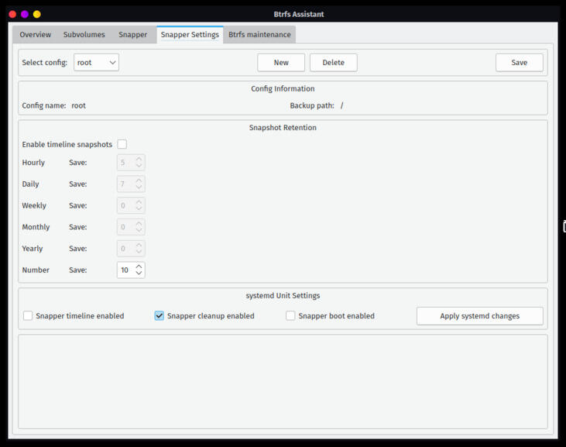Click the 'systemd Unit Settings' heading

pos(283,296)
